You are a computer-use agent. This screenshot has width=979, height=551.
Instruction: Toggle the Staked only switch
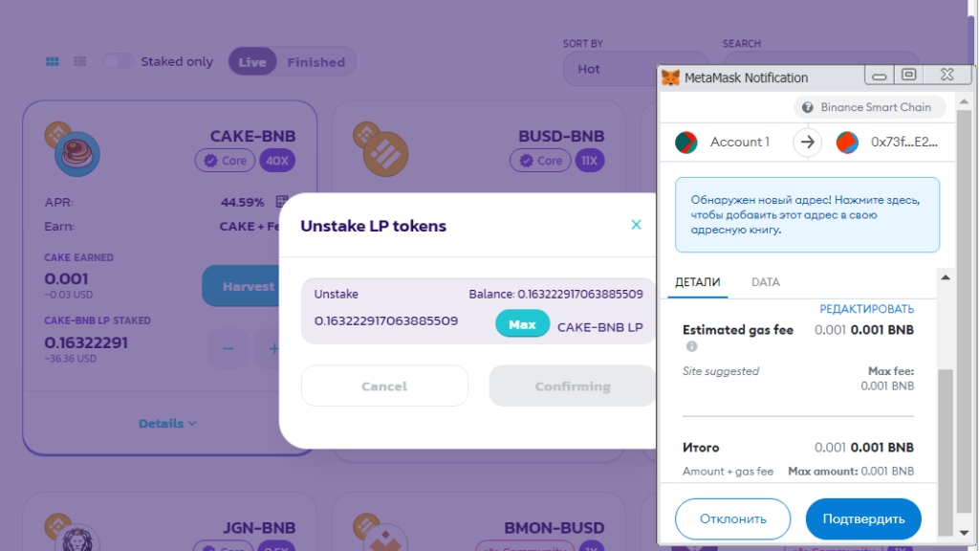click(x=119, y=61)
